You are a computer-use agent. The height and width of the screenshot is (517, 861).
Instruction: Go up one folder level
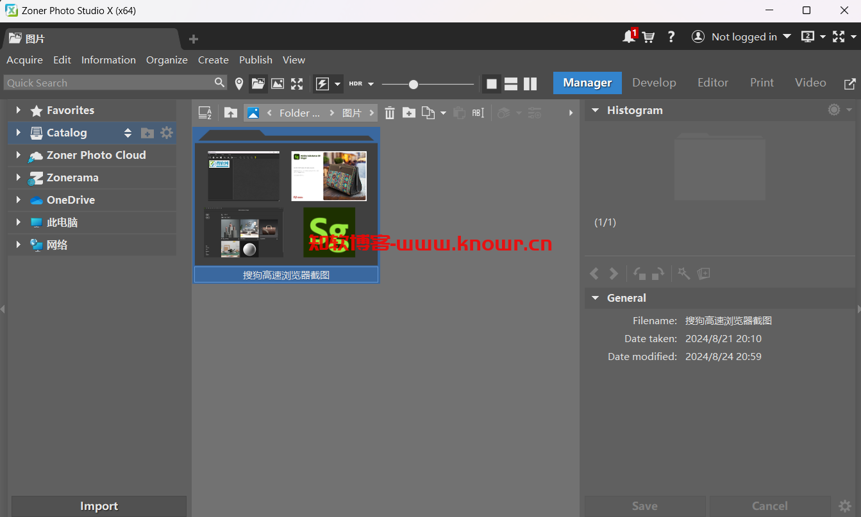[231, 113]
